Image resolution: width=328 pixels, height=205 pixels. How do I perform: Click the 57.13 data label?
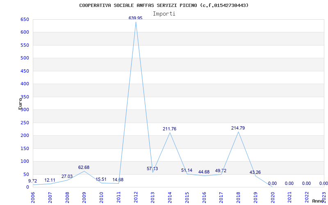pos(152,169)
